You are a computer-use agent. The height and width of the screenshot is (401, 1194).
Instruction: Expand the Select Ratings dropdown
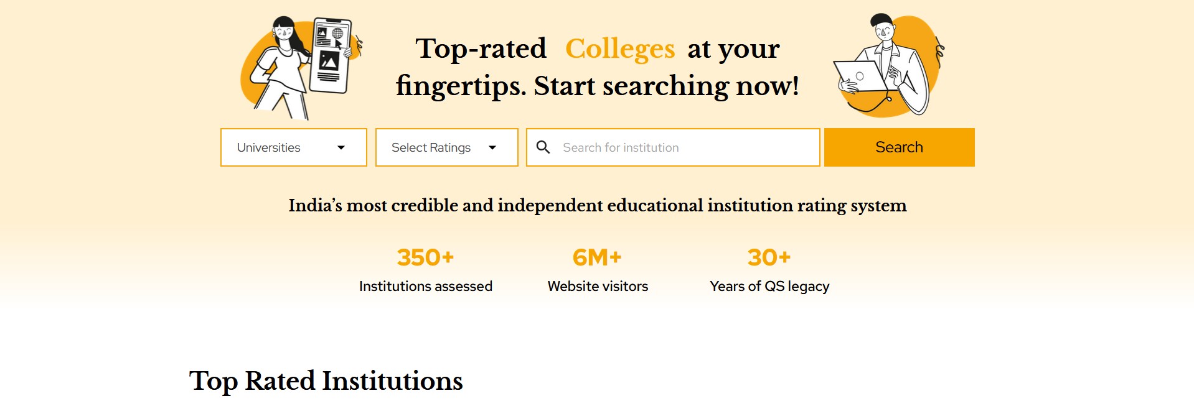pyautogui.click(x=446, y=147)
